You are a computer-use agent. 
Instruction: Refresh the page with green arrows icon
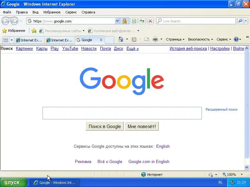tap(142, 21)
